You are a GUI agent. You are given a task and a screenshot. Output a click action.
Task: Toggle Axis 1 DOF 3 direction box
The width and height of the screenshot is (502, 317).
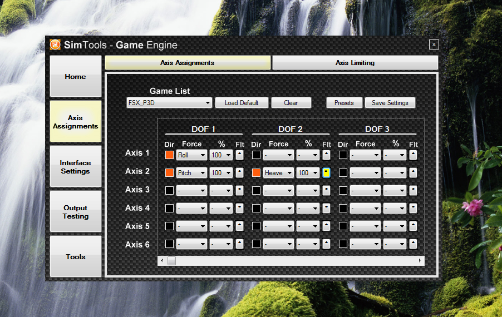click(343, 155)
